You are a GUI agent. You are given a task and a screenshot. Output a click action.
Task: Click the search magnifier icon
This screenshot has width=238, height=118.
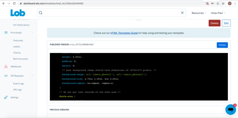(40, 13)
